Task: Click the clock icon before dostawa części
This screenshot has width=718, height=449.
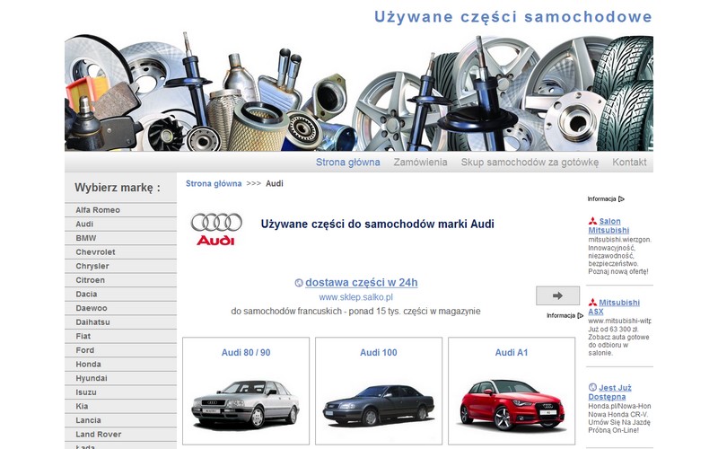Action: 299,283
